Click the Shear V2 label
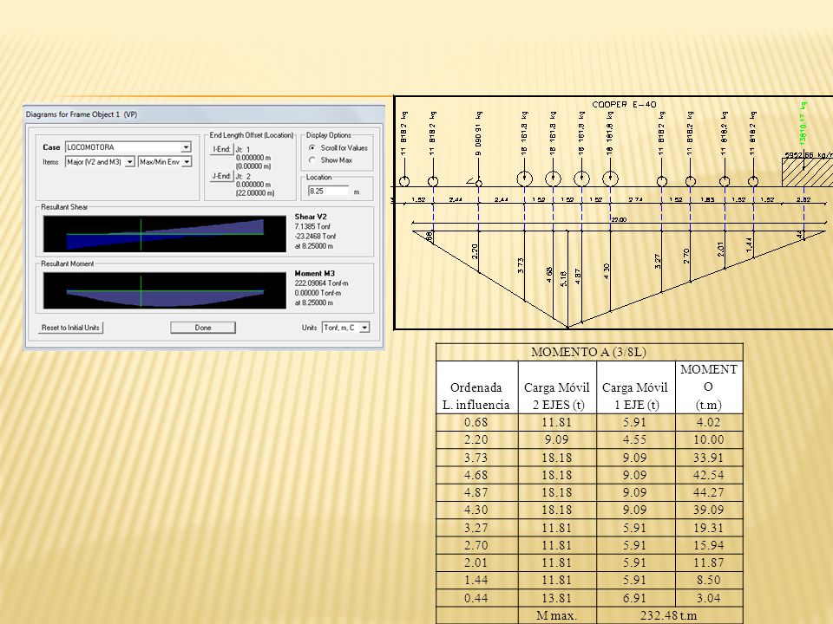 point(311,217)
